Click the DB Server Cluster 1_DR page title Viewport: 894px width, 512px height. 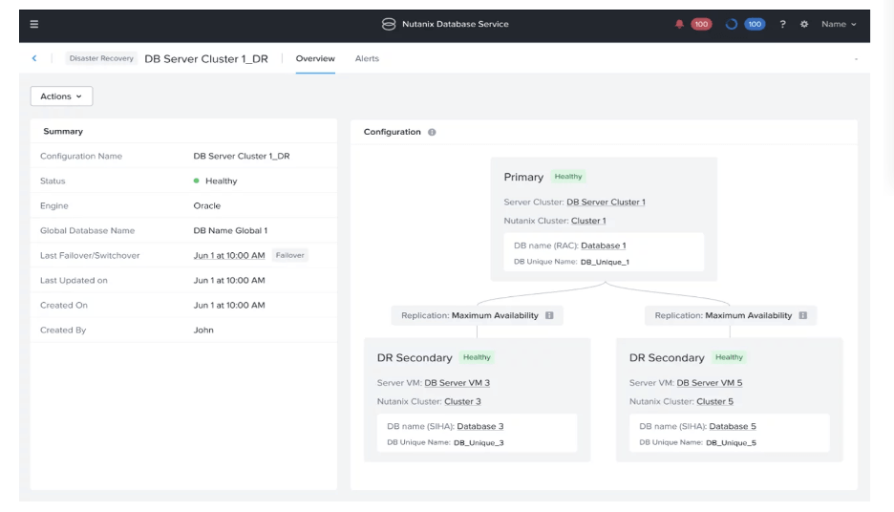pyautogui.click(x=205, y=58)
